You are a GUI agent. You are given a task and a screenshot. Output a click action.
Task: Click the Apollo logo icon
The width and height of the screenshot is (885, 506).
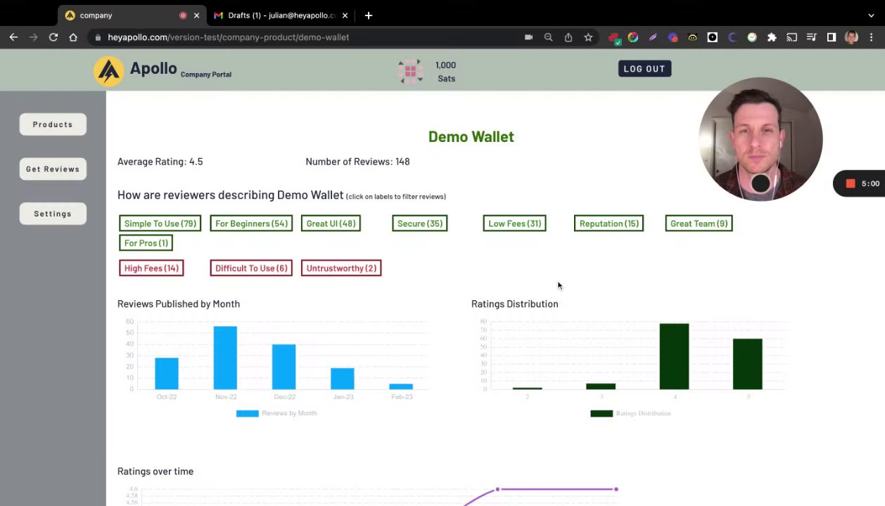pyautogui.click(x=108, y=71)
